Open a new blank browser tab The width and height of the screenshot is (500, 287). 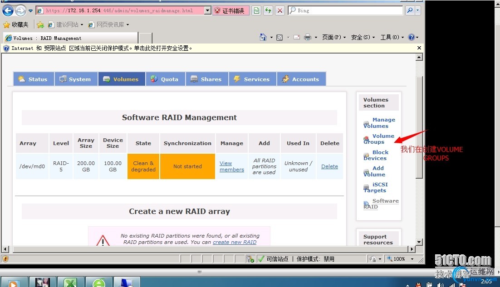click(146, 38)
